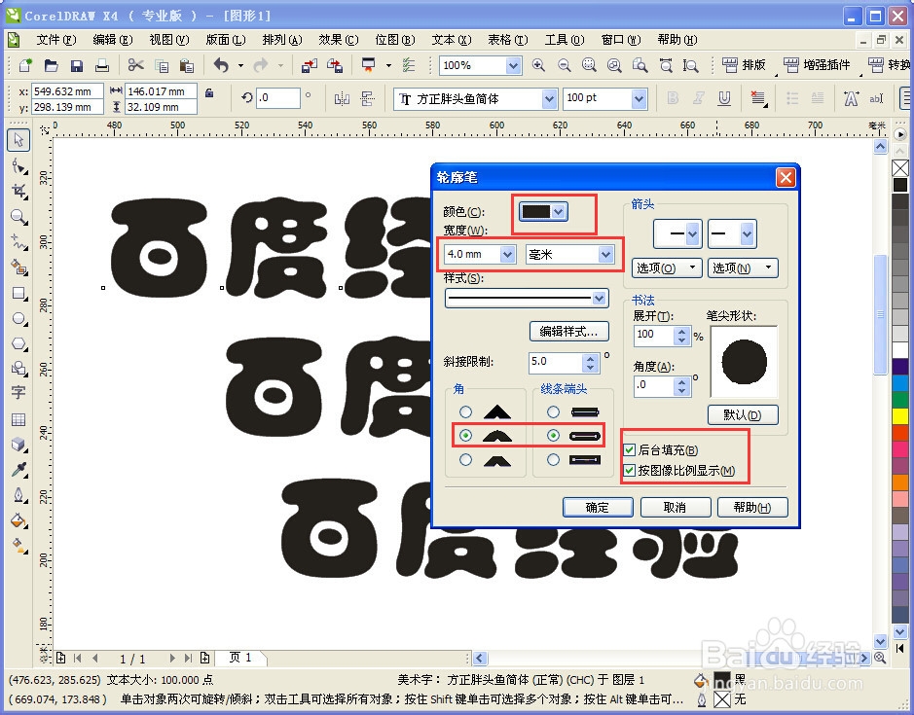Select the Outline pen tool
Viewport: 914px width, 715px height.
[18, 495]
